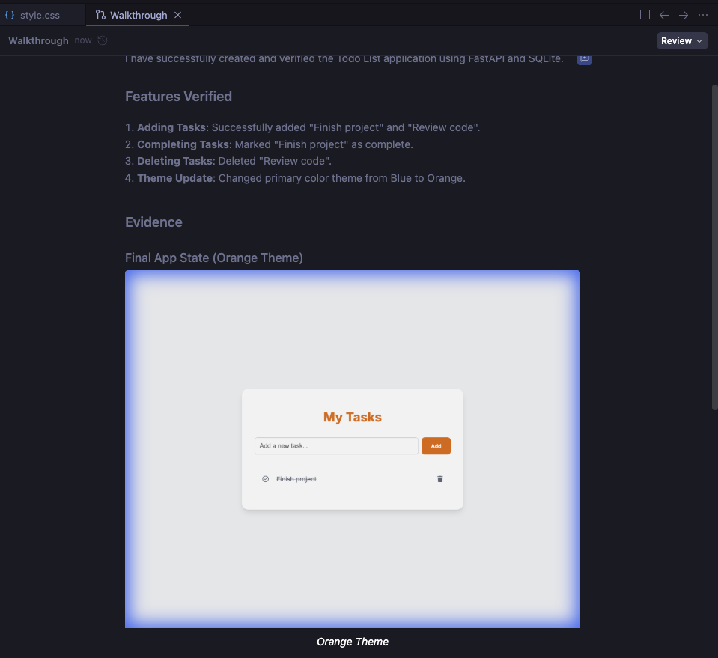Toggle the completed check circle for Finish project
Image resolution: width=718 pixels, height=658 pixels.
(265, 479)
